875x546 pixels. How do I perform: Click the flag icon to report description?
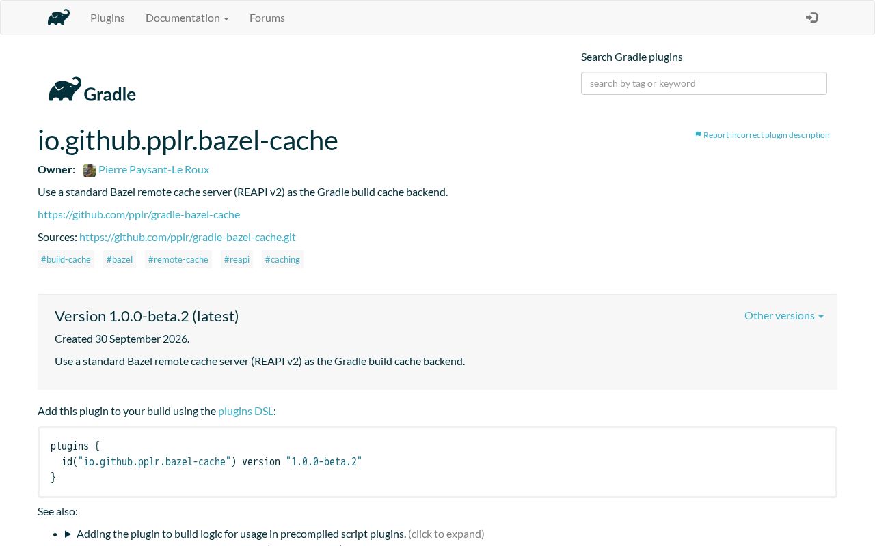pyautogui.click(x=698, y=134)
